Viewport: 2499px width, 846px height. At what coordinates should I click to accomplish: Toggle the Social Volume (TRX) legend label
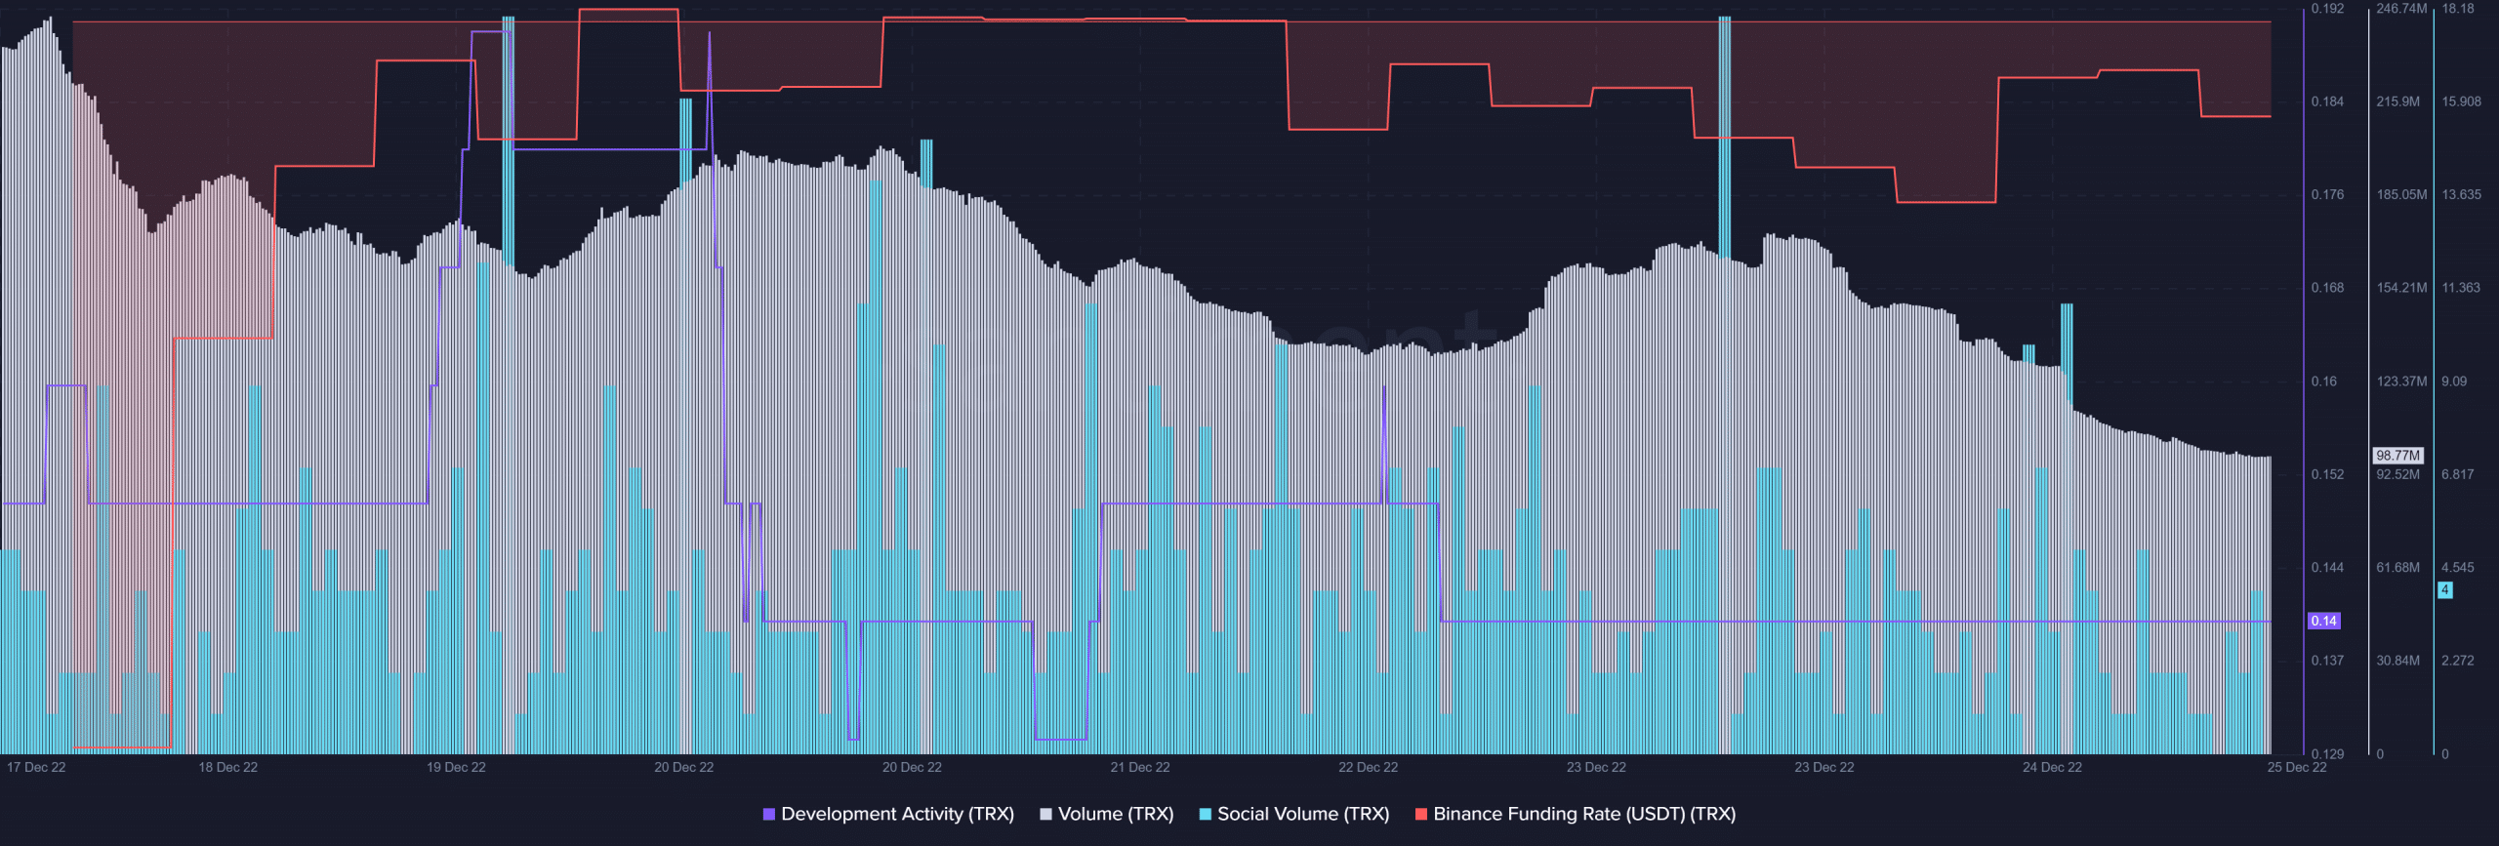tap(1294, 814)
